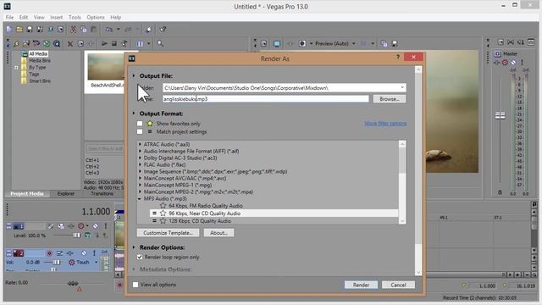Click the Video Preview on External Monitor icon
This screenshot has height=305, width=542.
coord(277,43)
